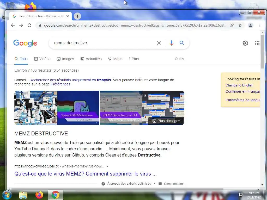This screenshot has height=200, width=267.
Task: Open the glitchy windows collage thumbnail
Action: [x=35, y=108]
